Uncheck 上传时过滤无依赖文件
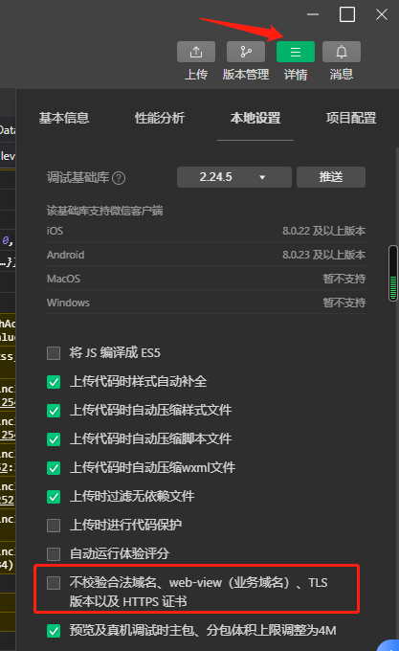Viewport: 399px width, 651px height. click(54, 497)
